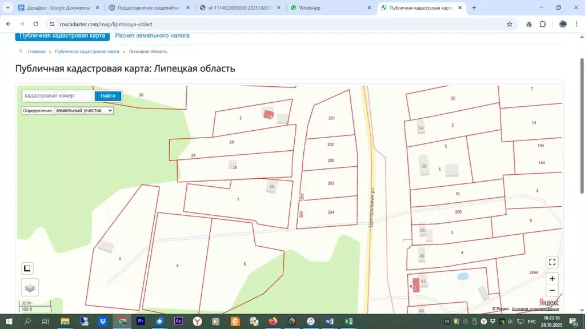Click the ruler measurement tool icon
Viewport: 585px width, 329px height.
click(x=27, y=268)
